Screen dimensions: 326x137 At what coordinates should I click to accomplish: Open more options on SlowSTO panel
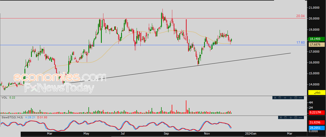[x=300, y=117]
